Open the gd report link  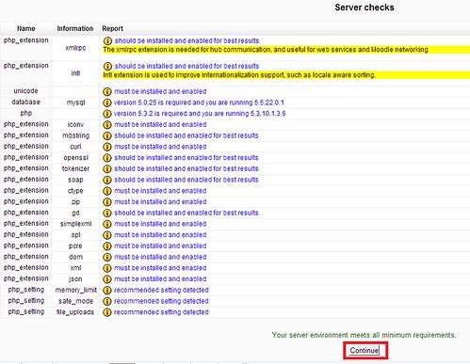[x=186, y=213]
